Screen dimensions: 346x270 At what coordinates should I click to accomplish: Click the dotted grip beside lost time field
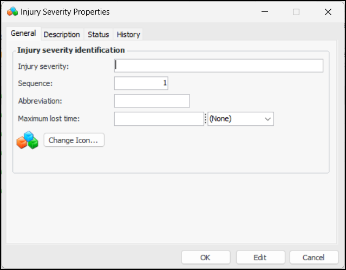[205, 119]
